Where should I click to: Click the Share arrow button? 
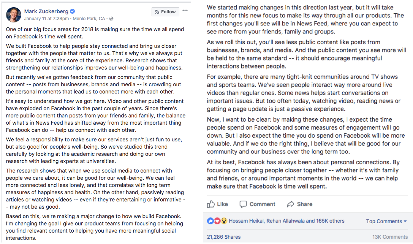(x=299, y=204)
